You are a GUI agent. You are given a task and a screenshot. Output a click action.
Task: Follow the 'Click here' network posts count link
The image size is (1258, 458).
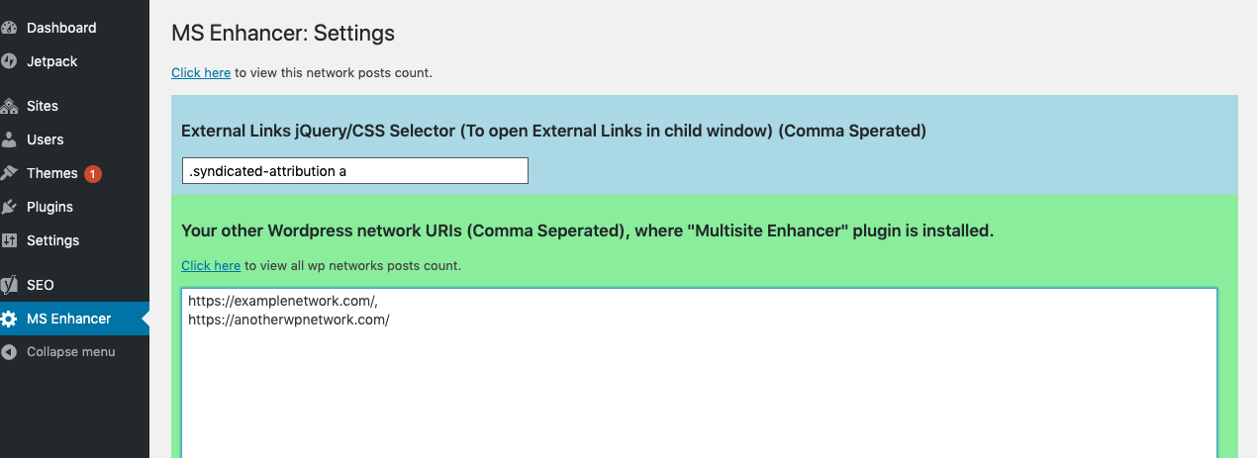tap(201, 72)
